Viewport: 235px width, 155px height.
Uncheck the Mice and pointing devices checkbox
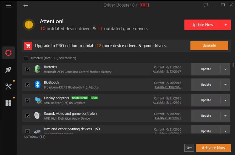coord(28,131)
